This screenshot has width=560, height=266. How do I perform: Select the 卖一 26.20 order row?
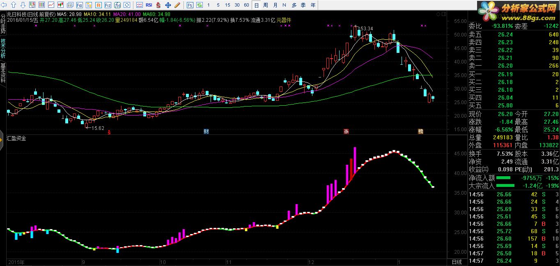click(514, 66)
